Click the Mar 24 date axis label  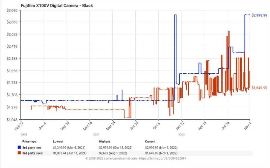pyautogui.click(x=111, y=126)
